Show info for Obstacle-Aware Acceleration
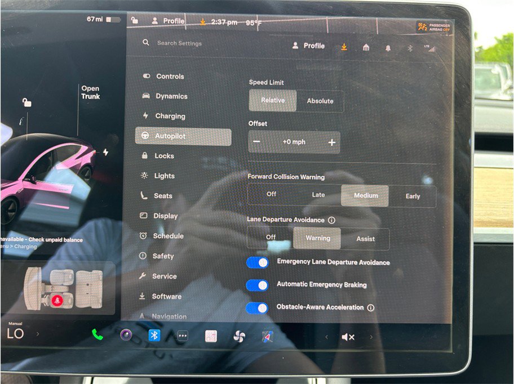The height and width of the screenshot is (384, 514). pyautogui.click(x=371, y=308)
